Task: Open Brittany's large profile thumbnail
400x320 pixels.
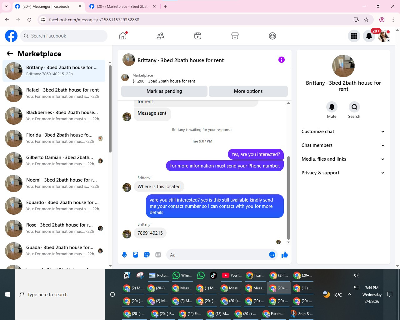Action: click(343, 66)
